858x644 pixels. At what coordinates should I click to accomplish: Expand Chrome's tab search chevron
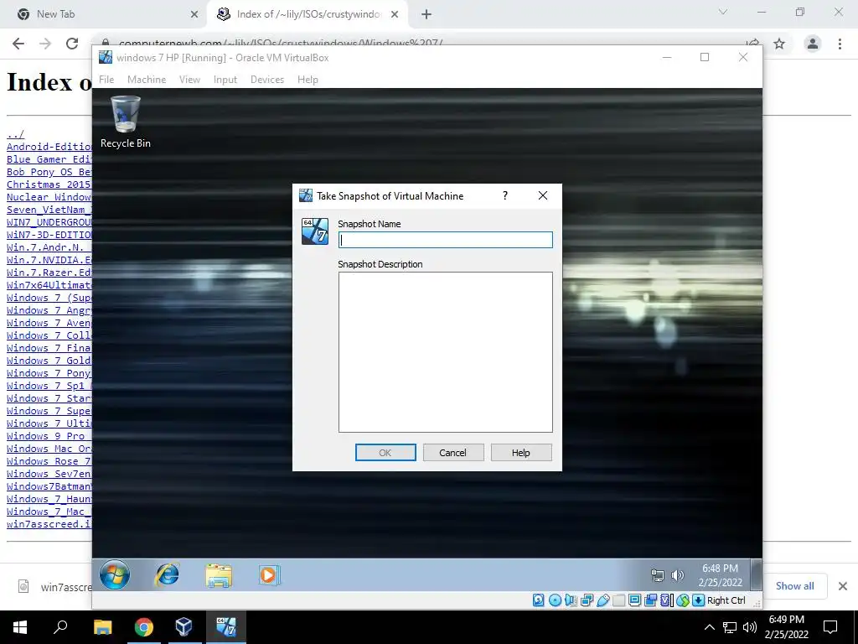coord(723,12)
